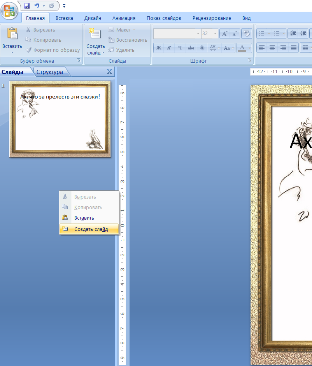Open the Вид ribbon tab

pos(246,18)
